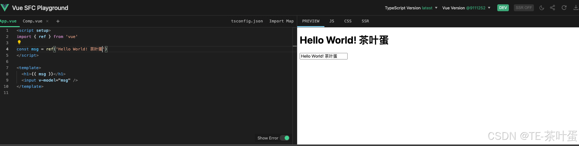Click the <h1>{{ msg }}</h1> code line

44,74
